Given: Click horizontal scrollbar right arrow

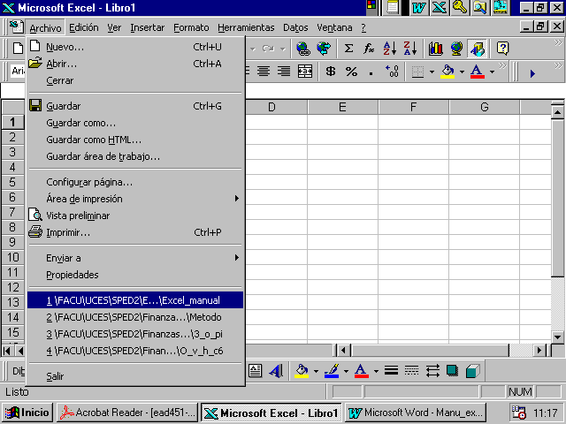Looking at the screenshot, I should [x=539, y=350].
